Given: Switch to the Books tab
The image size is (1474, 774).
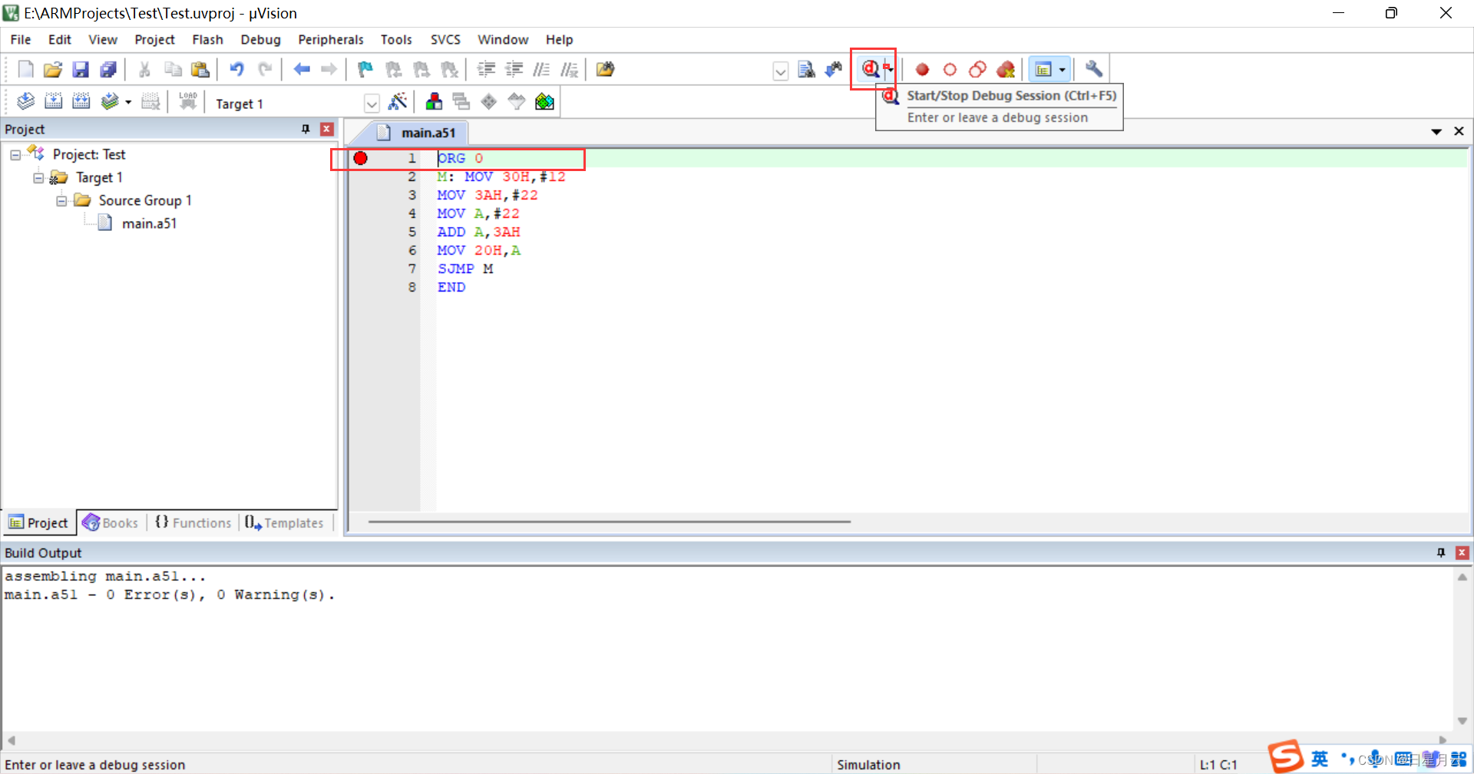Looking at the screenshot, I should [111, 522].
